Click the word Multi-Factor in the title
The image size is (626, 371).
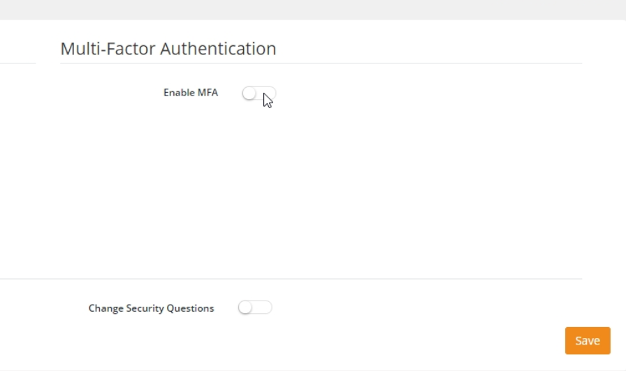tap(108, 49)
